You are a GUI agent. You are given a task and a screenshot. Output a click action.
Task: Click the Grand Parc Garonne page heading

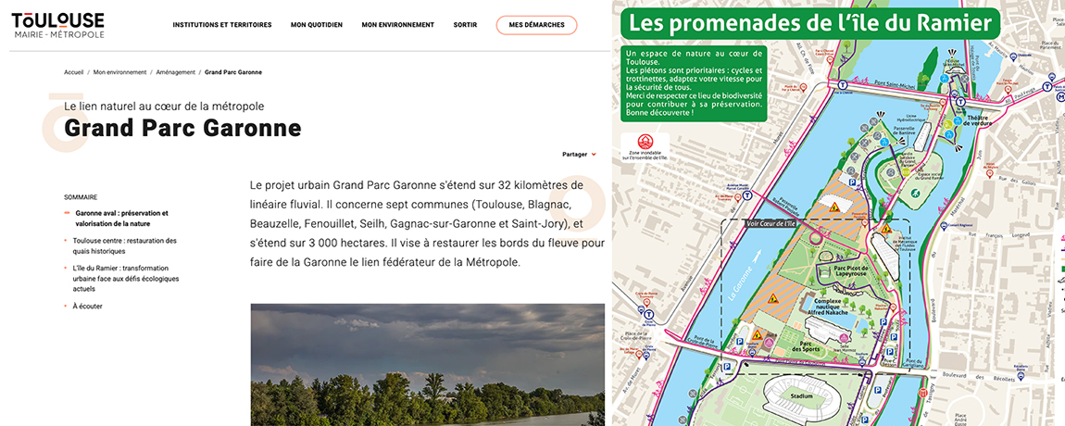[182, 128]
